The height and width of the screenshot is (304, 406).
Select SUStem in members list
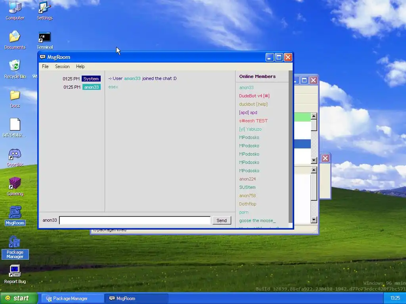click(x=247, y=187)
